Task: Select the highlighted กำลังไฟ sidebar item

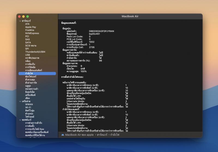Action: (37, 73)
